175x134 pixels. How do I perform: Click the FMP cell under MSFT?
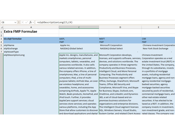pyautogui.click(x=120, y=42)
